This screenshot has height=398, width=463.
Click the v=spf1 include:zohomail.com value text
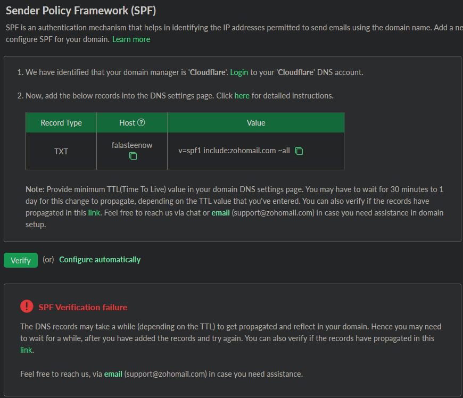[x=234, y=151]
